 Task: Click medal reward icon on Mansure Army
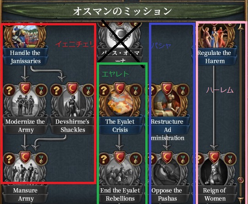coord(41,159)
